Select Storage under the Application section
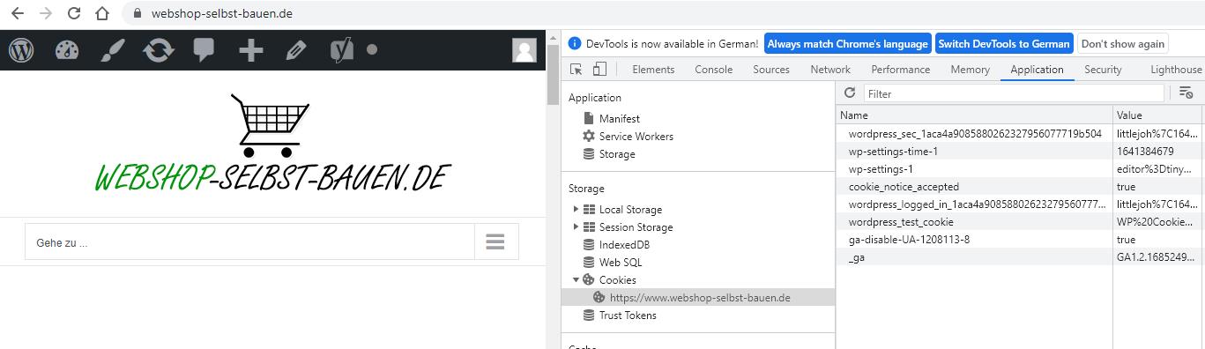 [616, 154]
